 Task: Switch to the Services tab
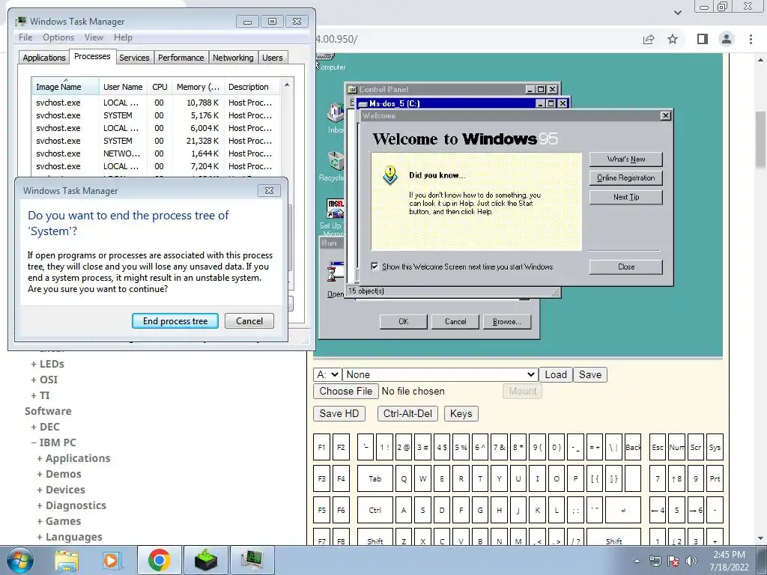[134, 58]
